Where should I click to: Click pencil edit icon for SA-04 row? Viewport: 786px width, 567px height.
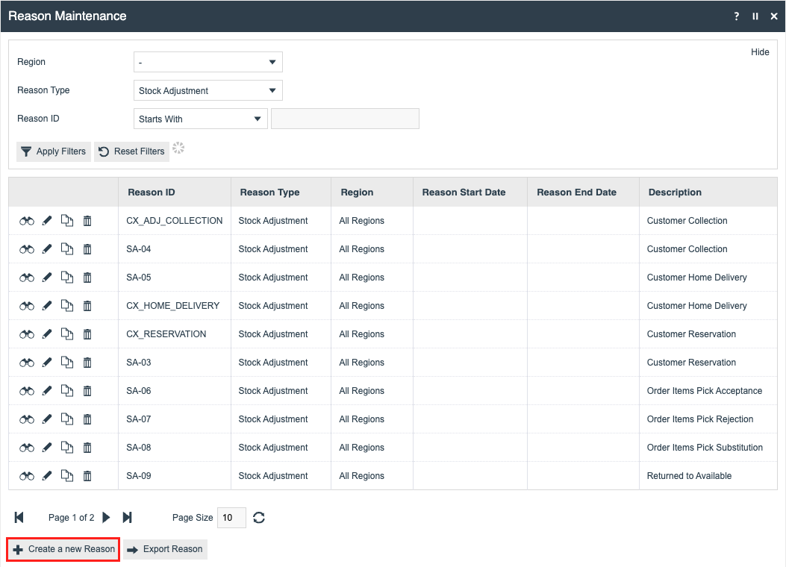point(47,249)
